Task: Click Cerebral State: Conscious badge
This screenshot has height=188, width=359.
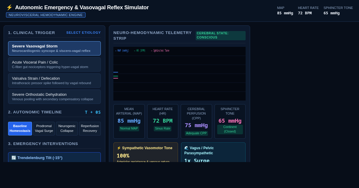Action: pos(220,36)
